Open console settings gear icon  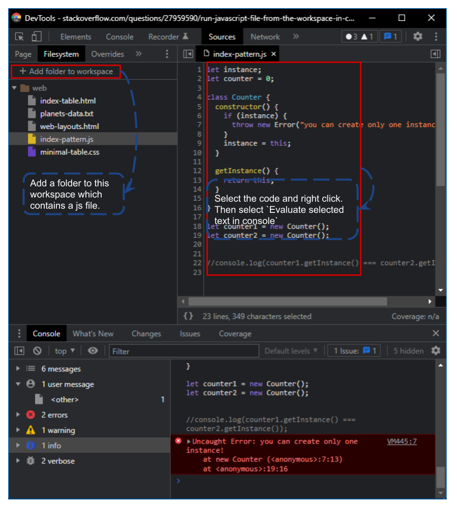point(436,351)
